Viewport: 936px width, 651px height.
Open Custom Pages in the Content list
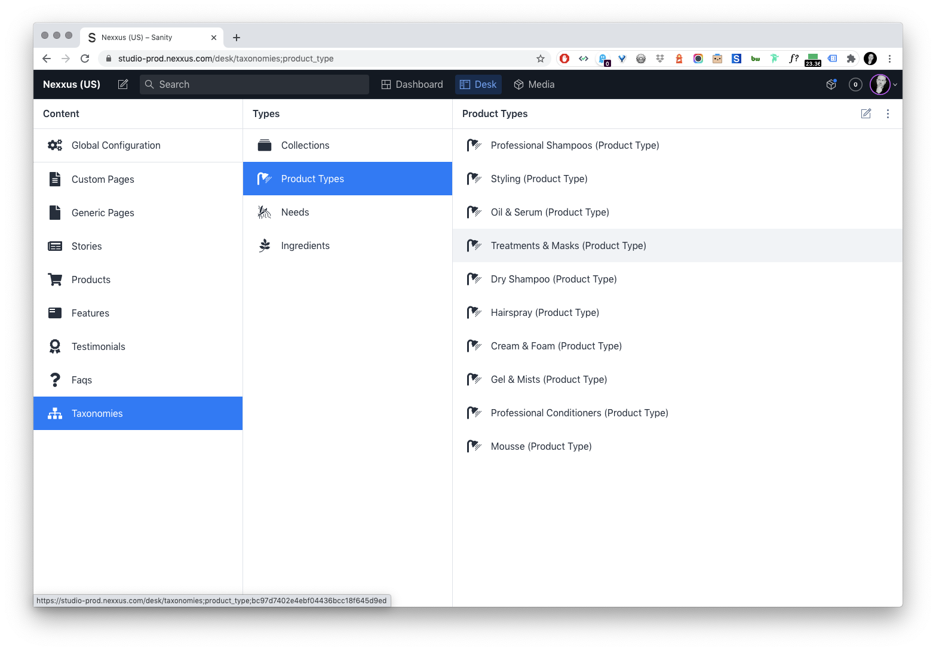click(x=138, y=179)
